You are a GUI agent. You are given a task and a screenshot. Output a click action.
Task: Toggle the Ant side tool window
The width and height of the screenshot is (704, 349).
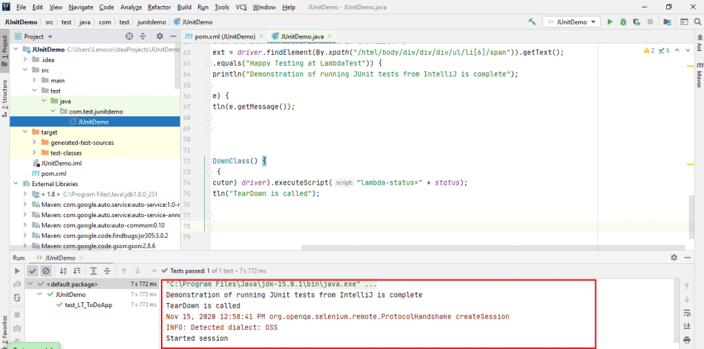click(x=699, y=43)
